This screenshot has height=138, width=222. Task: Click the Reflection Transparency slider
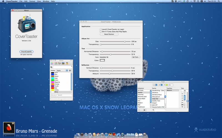(115, 71)
